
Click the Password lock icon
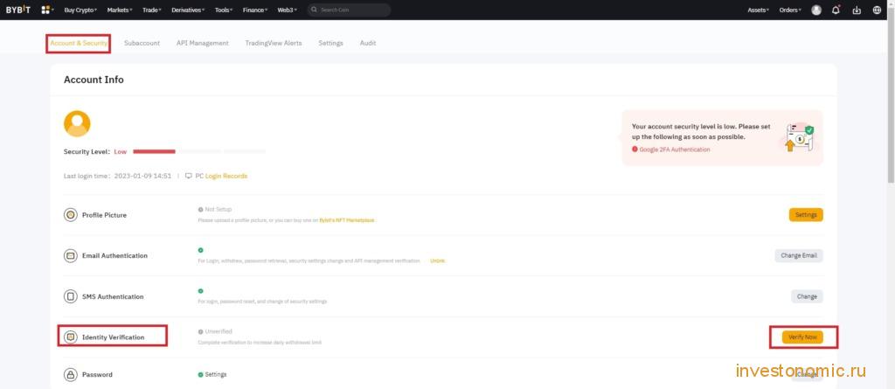click(x=70, y=375)
